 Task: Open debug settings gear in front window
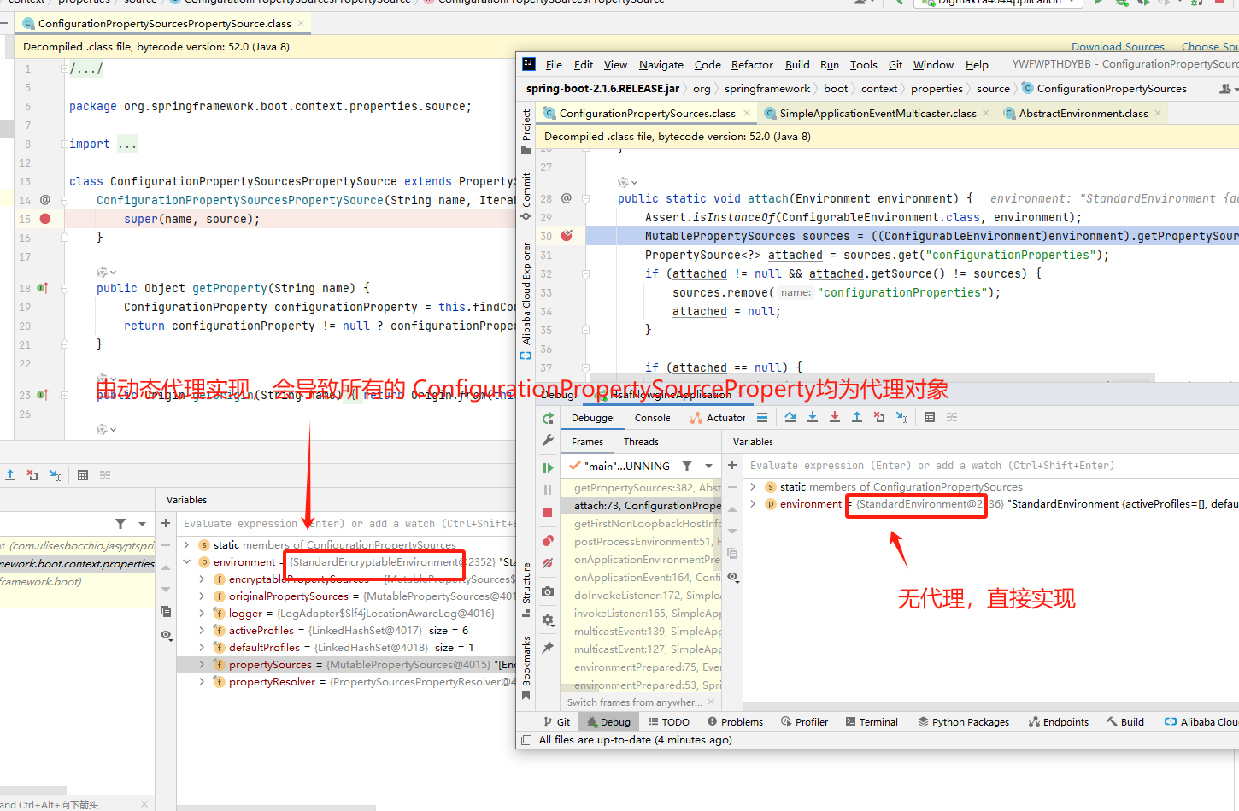548,620
